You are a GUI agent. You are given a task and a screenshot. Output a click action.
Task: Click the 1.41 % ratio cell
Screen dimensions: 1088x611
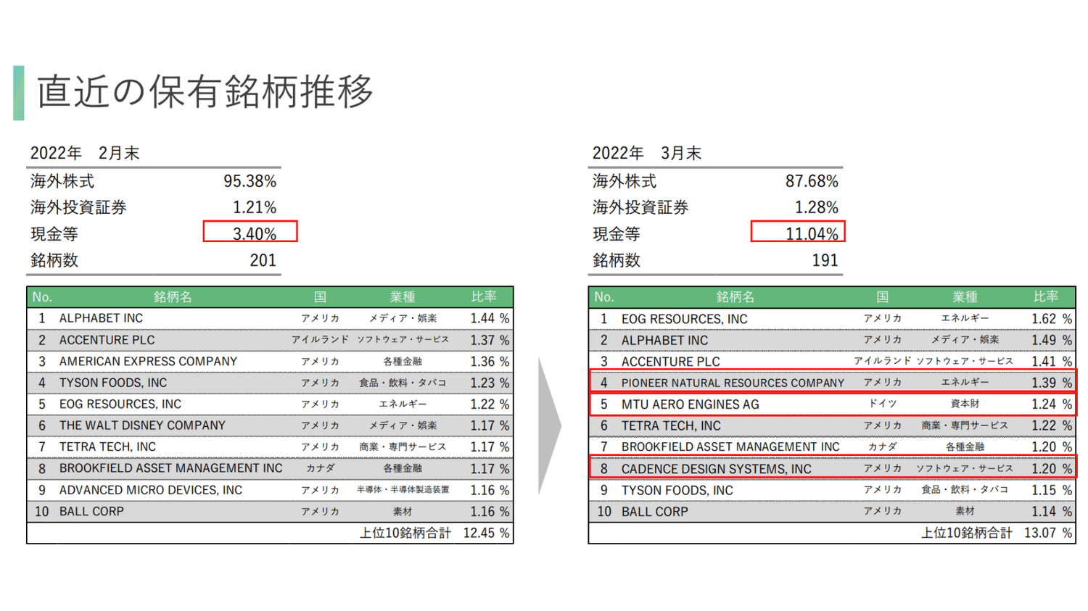[1052, 362]
